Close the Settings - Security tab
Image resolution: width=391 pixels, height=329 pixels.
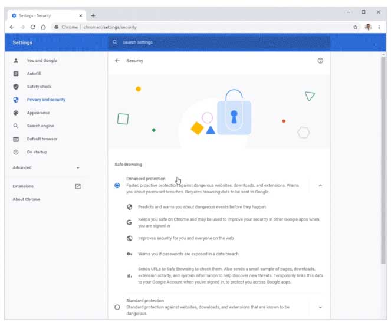[x=81, y=15]
